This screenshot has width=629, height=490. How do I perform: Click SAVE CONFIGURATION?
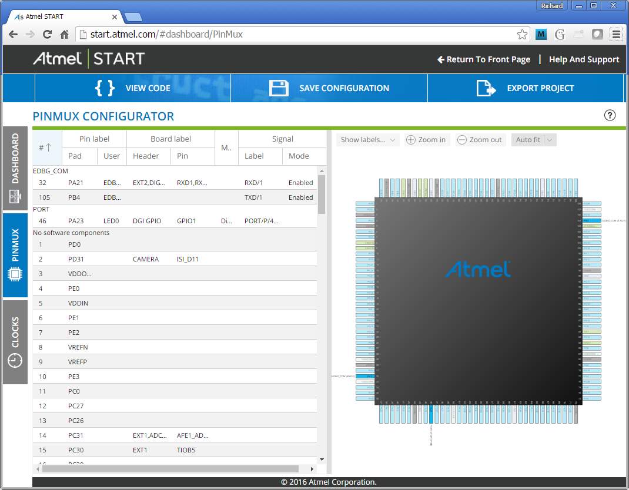pos(329,88)
